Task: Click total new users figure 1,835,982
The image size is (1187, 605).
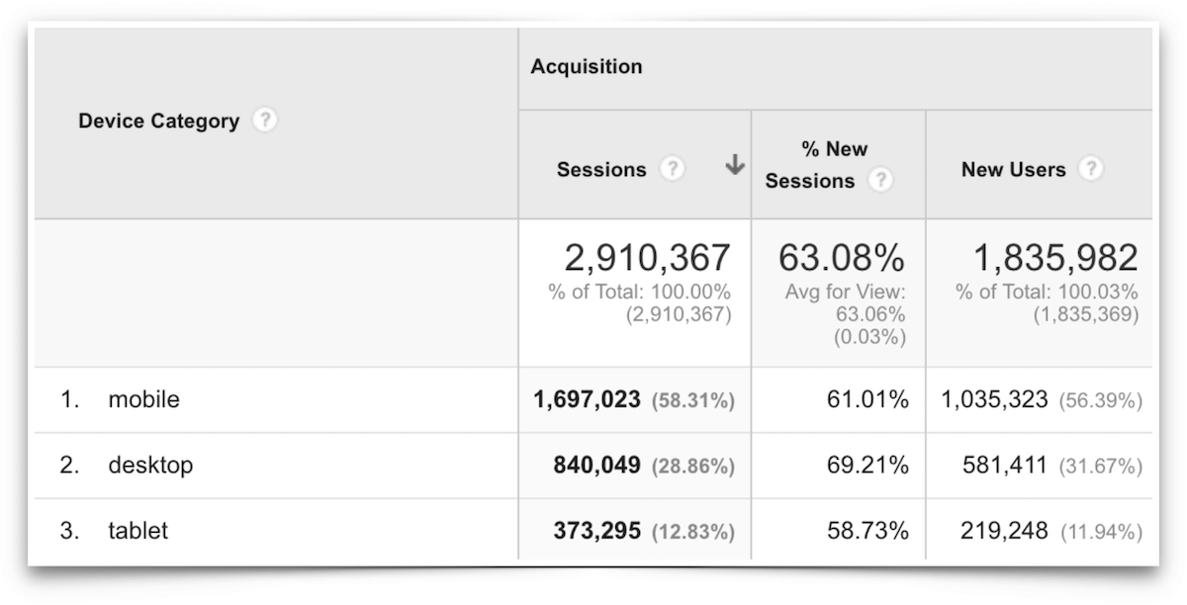Action: tap(1055, 259)
